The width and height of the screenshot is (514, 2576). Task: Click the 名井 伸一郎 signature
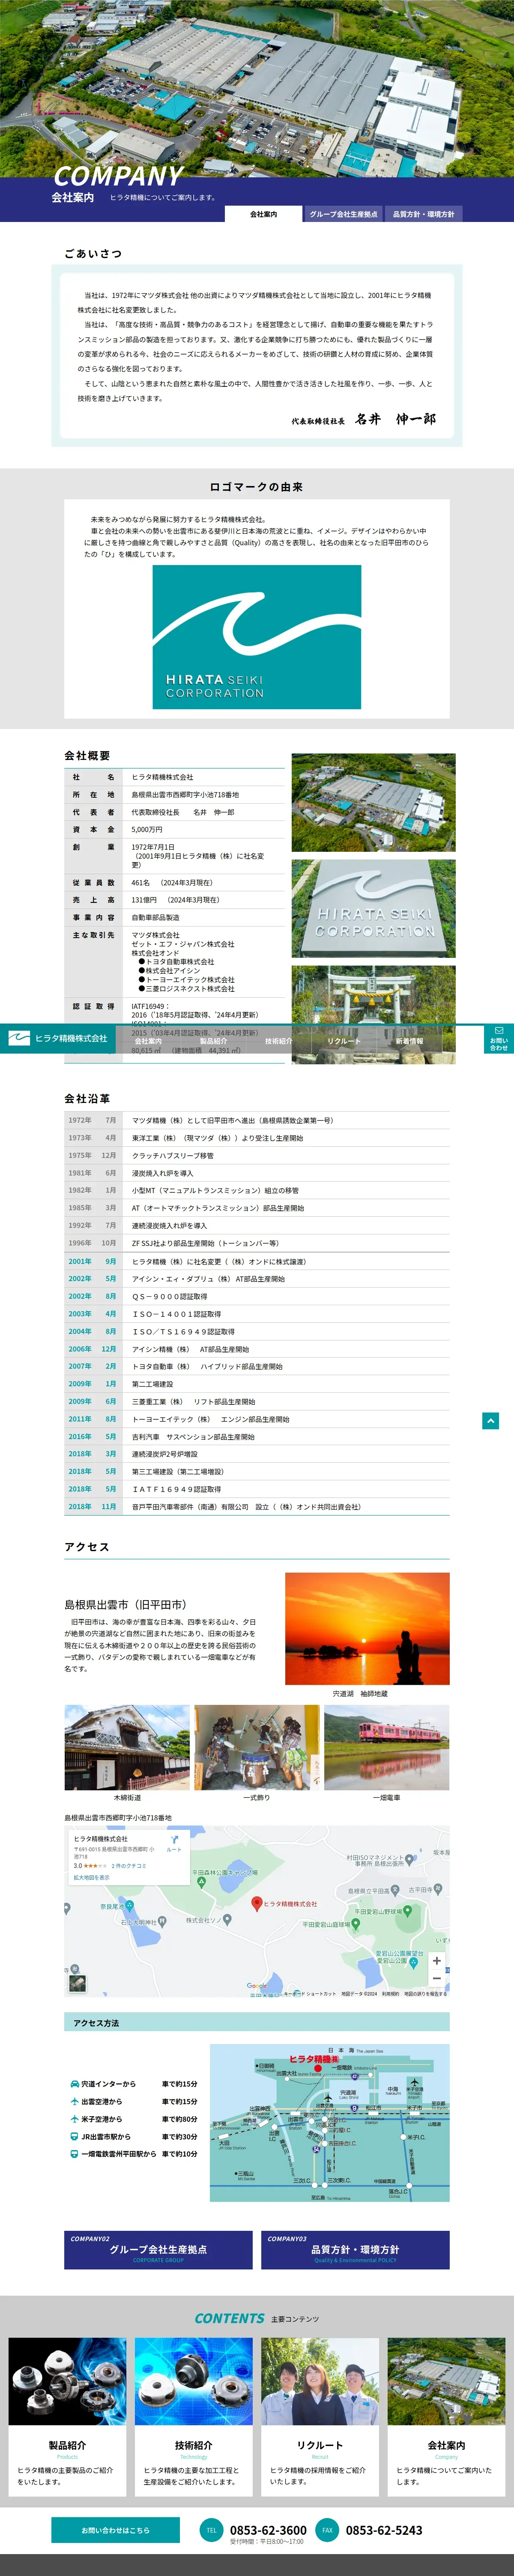click(395, 419)
